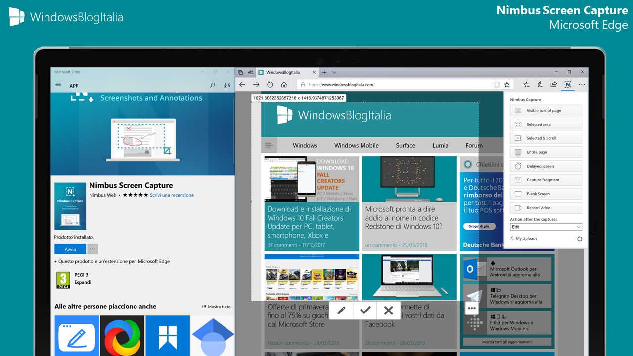Click the ellipsis button next to Avvia
This screenshot has height=356, width=633.
92,249
